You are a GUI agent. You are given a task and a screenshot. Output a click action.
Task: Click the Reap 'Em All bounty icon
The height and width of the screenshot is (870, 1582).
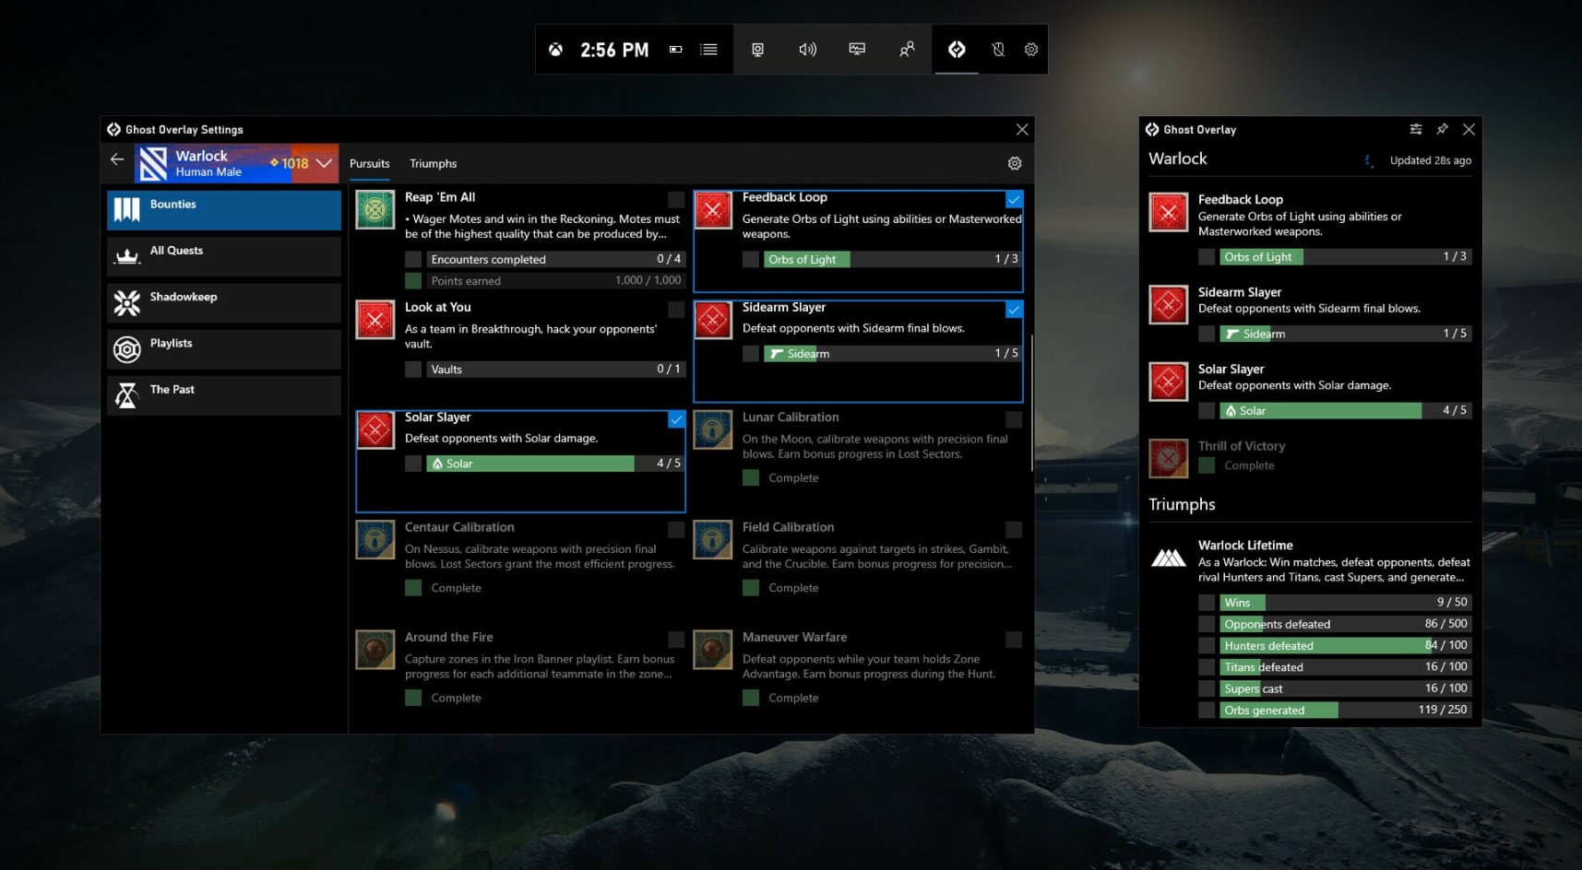pyautogui.click(x=375, y=210)
